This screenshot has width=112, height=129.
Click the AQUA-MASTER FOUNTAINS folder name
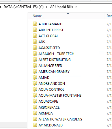[60, 96]
